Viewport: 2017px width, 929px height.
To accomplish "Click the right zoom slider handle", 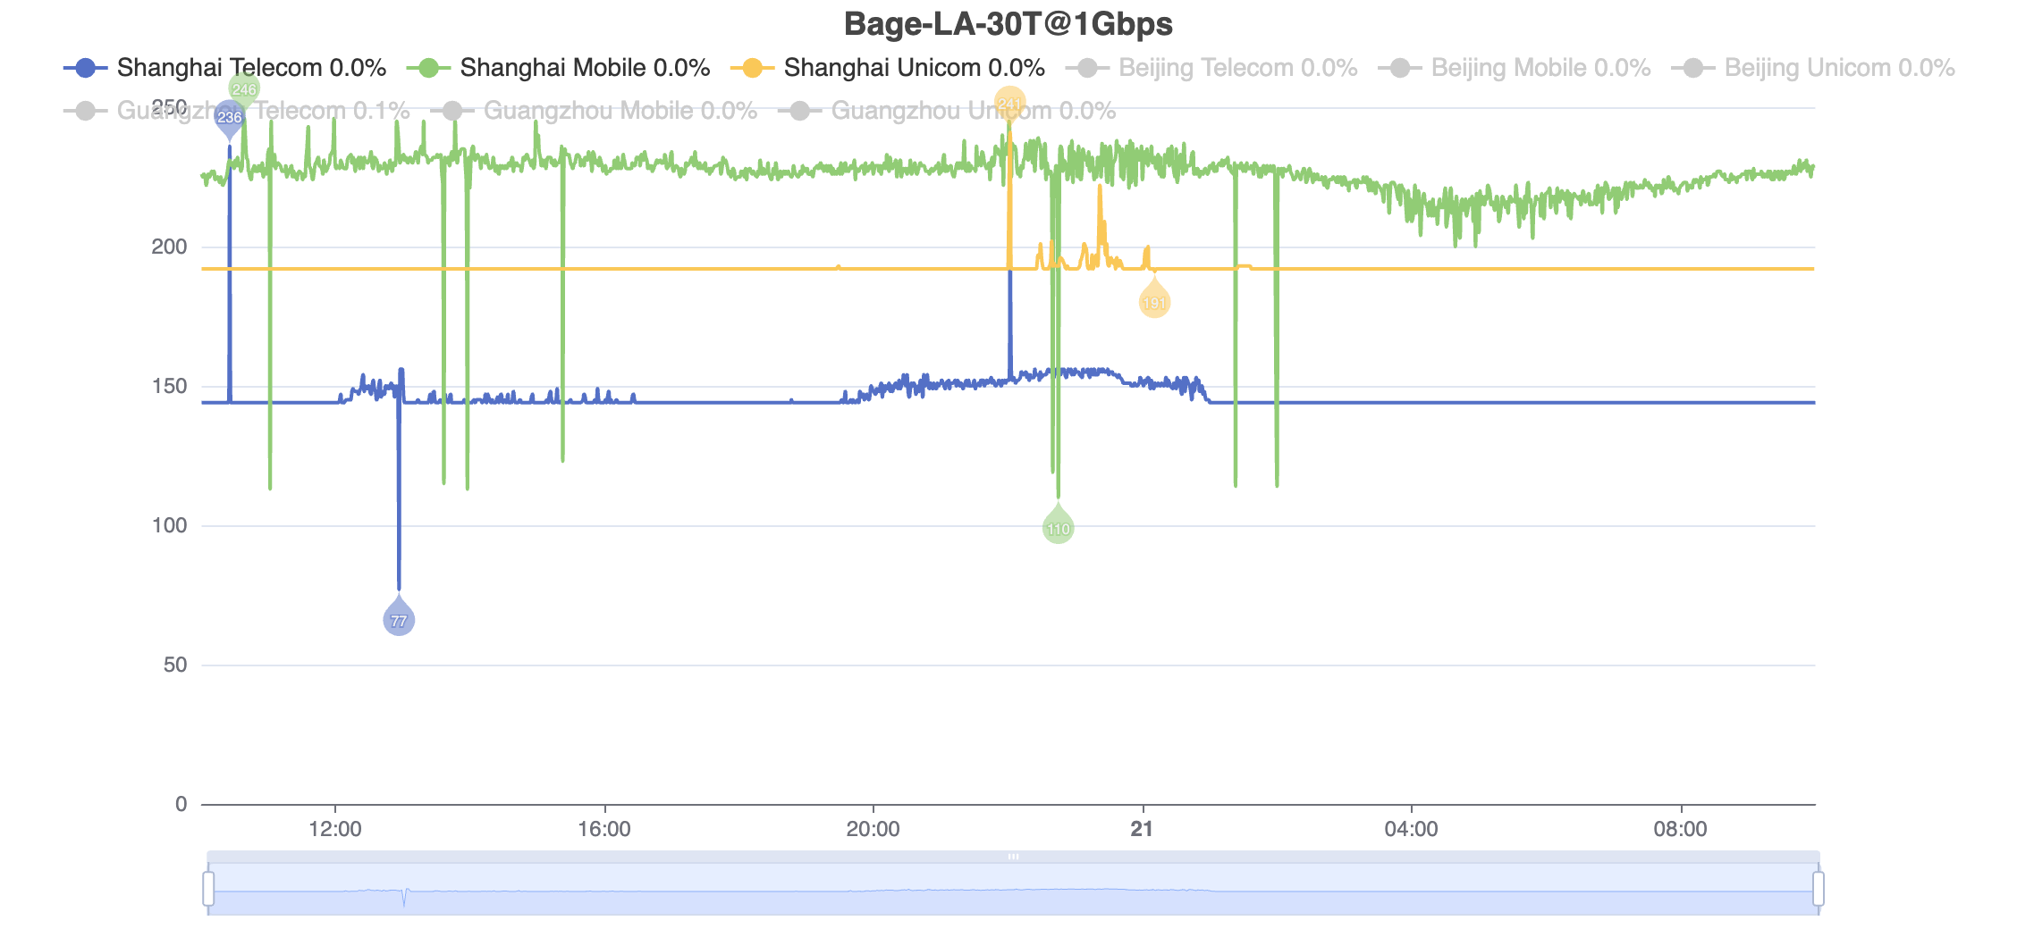I will pyautogui.click(x=1819, y=889).
